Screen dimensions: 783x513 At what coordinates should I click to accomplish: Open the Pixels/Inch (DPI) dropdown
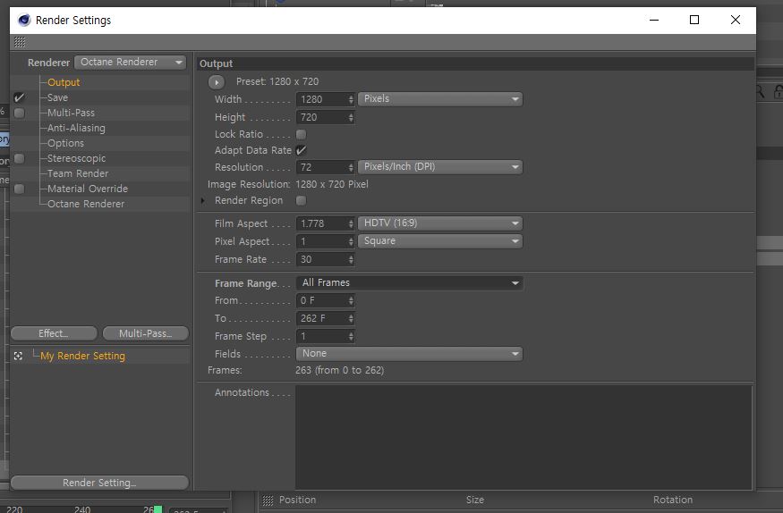440,167
